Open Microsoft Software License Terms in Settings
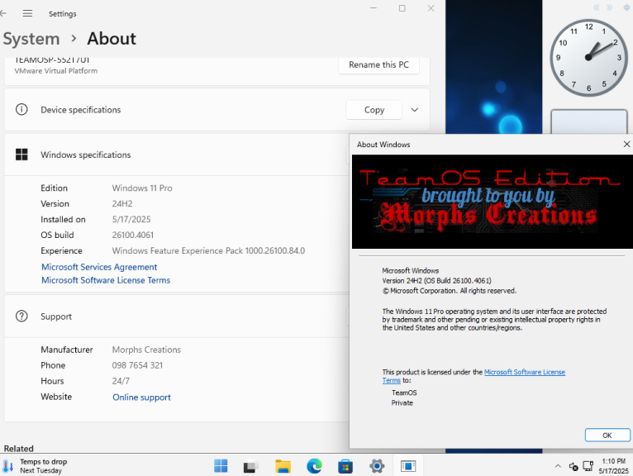Screen dimensions: 633x476 (x=106, y=280)
